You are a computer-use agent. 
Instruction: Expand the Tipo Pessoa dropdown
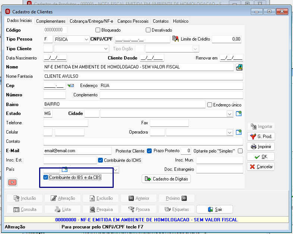click(86, 39)
